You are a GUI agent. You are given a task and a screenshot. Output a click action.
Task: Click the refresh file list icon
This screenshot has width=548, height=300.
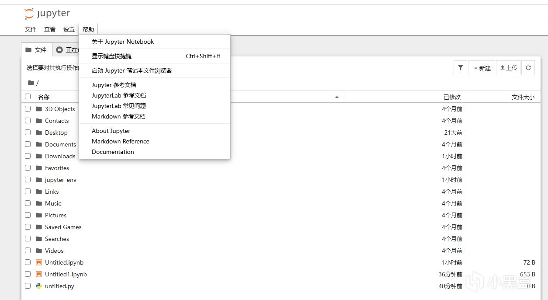pos(528,68)
